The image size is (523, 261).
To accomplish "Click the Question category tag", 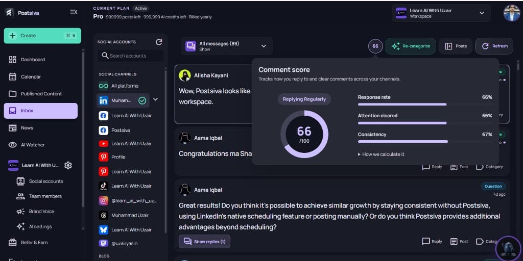I will coord(493,187).
